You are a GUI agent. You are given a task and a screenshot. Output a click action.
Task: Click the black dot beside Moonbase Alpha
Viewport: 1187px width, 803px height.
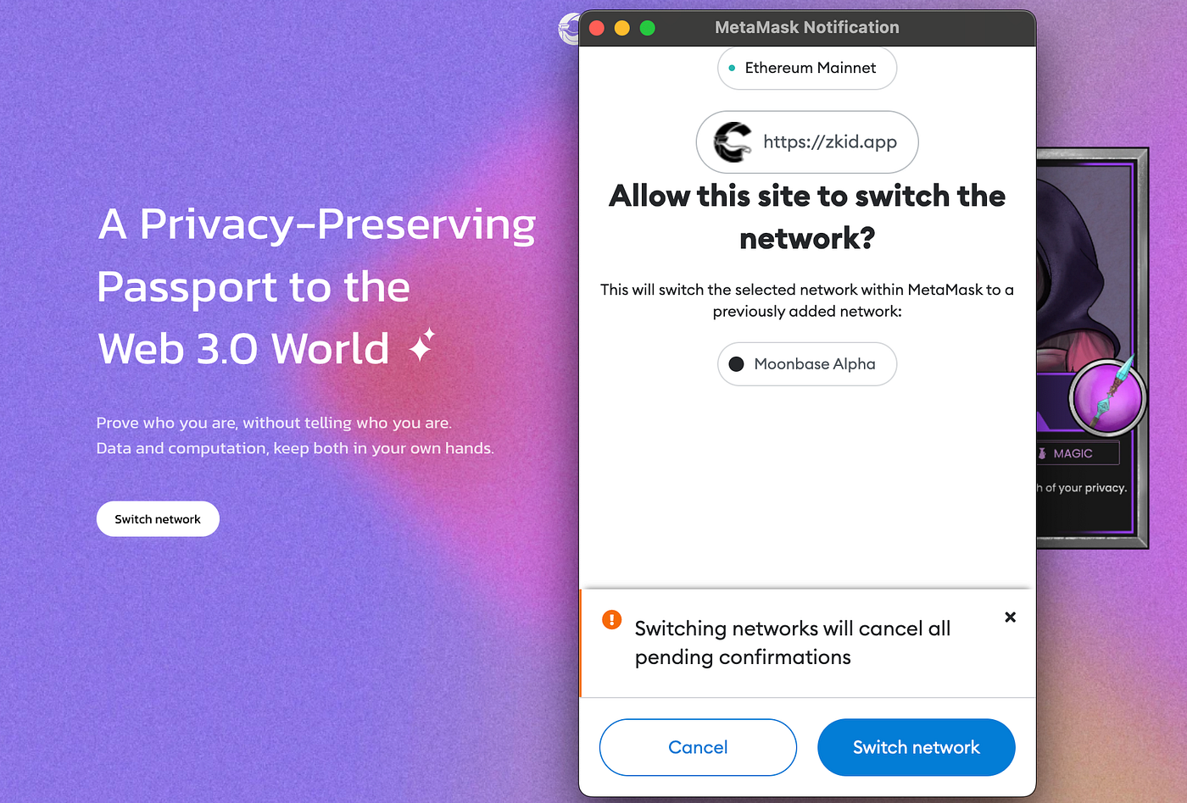736,364
